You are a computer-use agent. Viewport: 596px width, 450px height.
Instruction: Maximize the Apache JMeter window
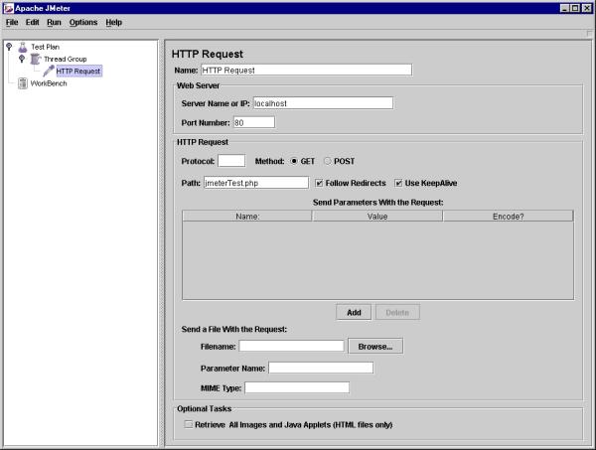[x=575, y=8]
